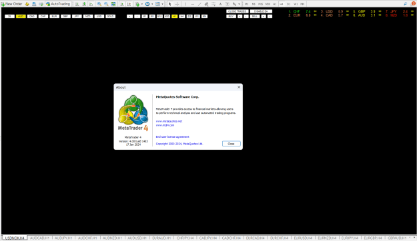
Task: Select the text label 'A' tool
Action: pyautogui.click(x=220, y=4)
